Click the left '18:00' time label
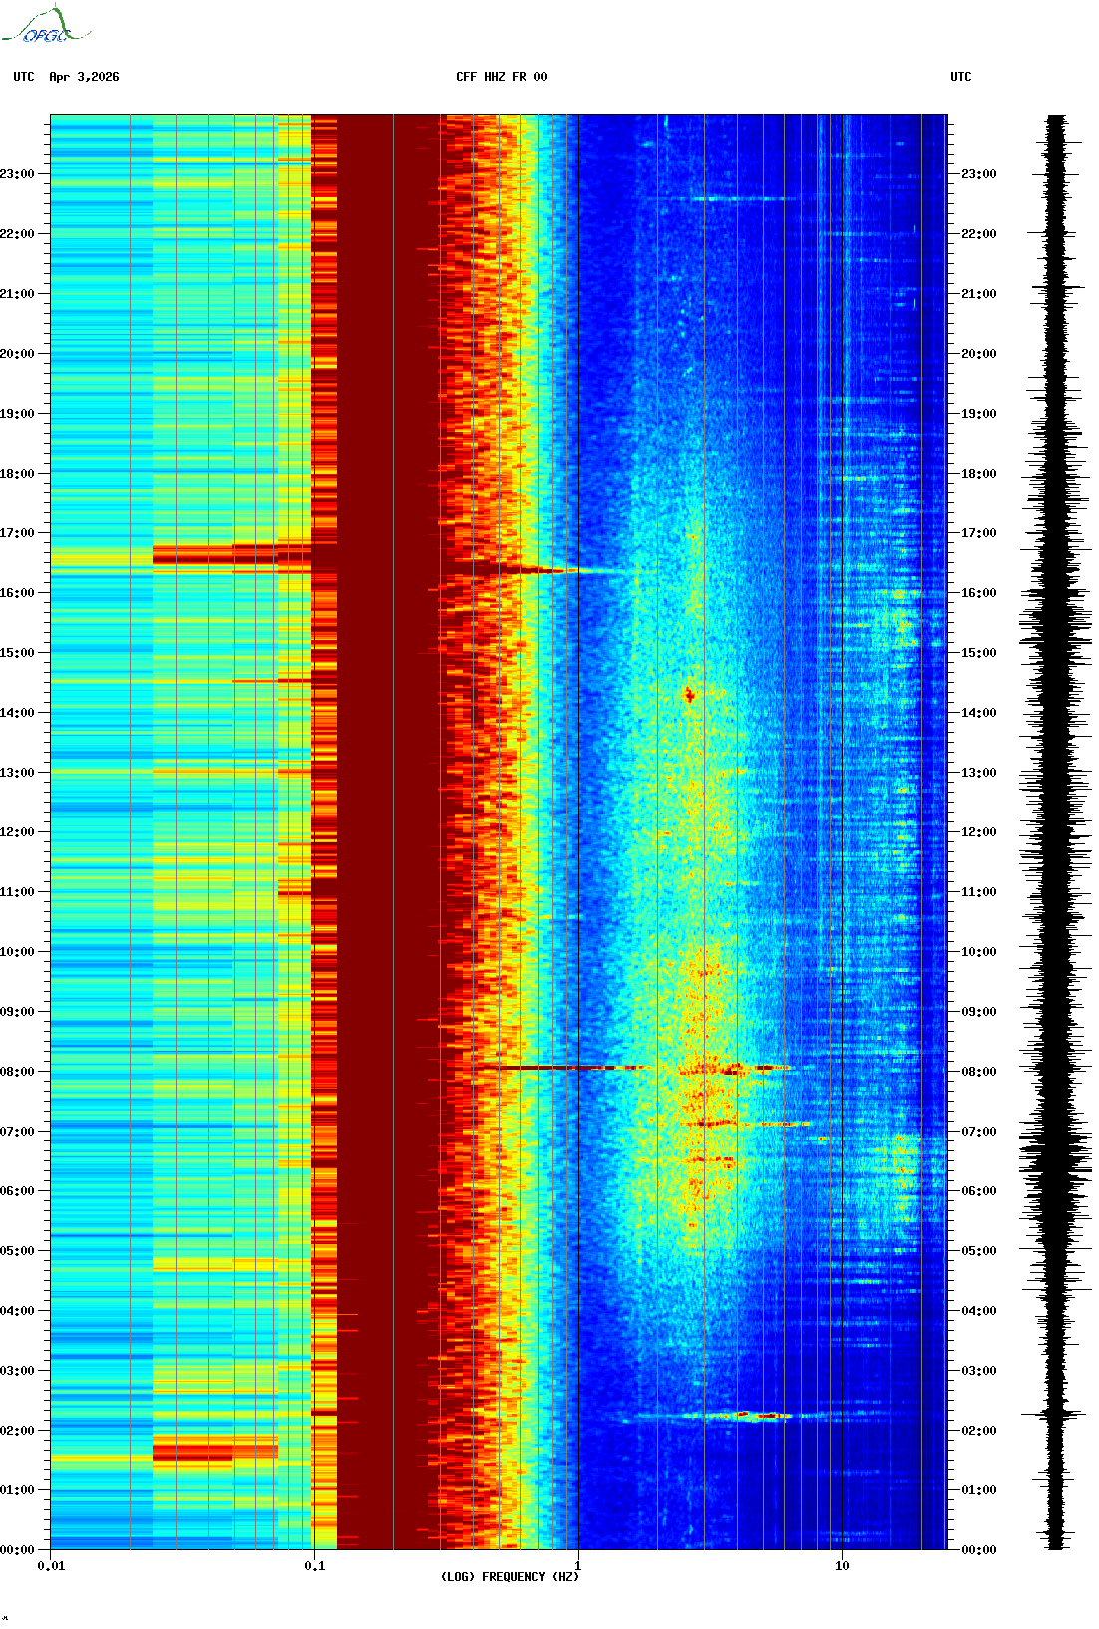The image size is (1099, 1629). [x=17, y=474]
